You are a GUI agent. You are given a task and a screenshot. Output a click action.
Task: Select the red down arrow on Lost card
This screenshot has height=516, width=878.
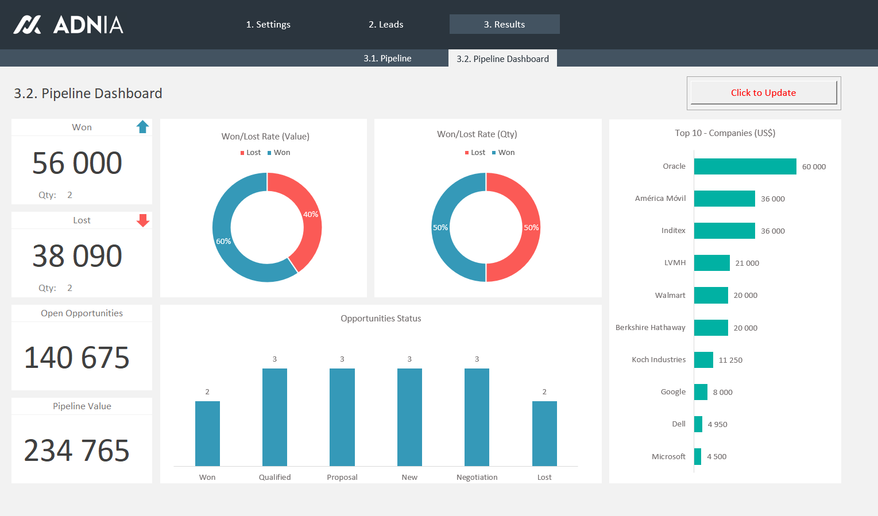tap(142, 220)
